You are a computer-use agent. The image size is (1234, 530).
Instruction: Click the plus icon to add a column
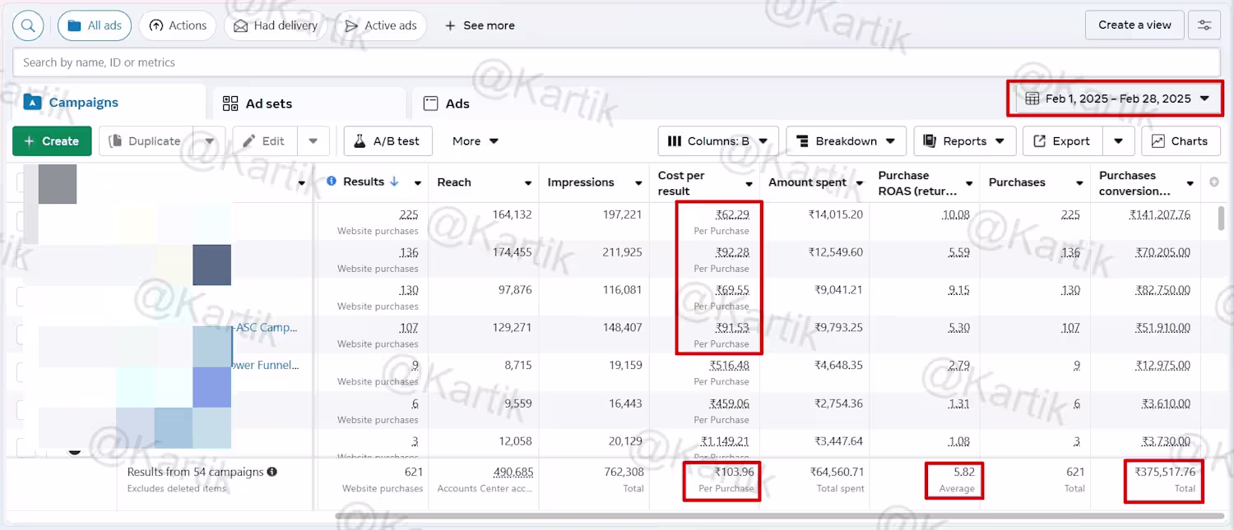1214,182
